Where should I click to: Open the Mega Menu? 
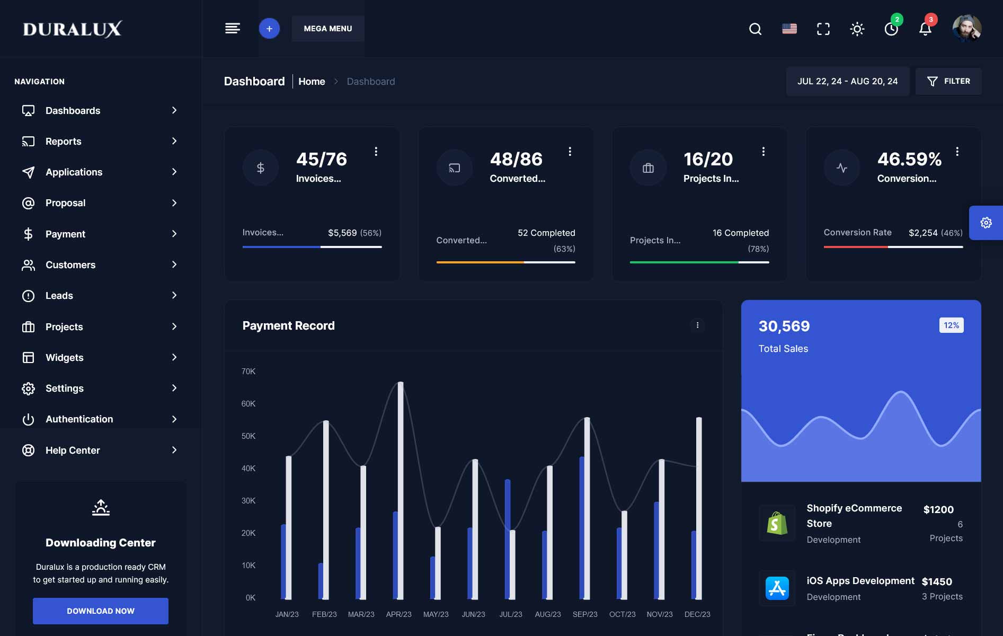[327, 29]
